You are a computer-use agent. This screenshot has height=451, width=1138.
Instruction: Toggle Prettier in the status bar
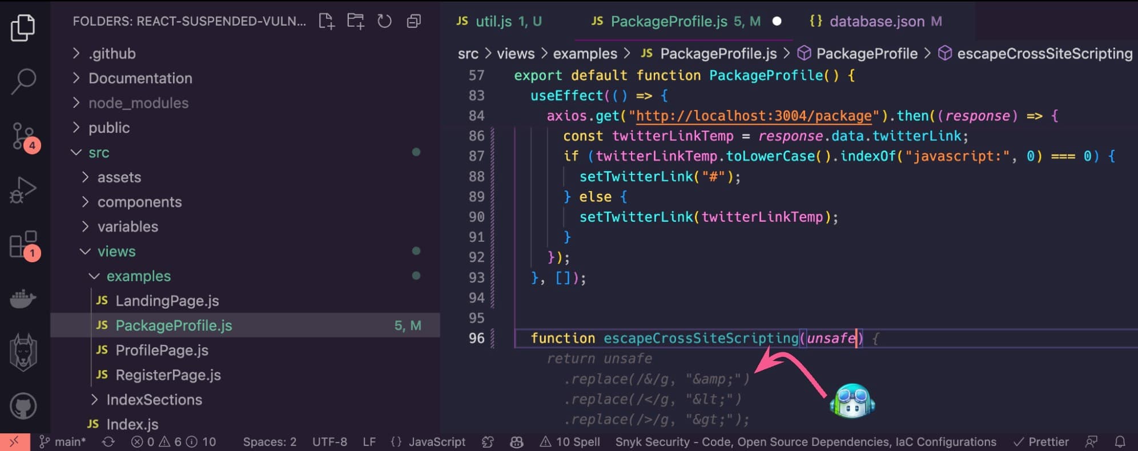[x=1041, y=442]
